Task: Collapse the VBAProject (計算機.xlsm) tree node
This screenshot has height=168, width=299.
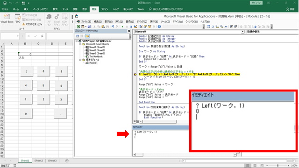Action: [x=77, y=41]
